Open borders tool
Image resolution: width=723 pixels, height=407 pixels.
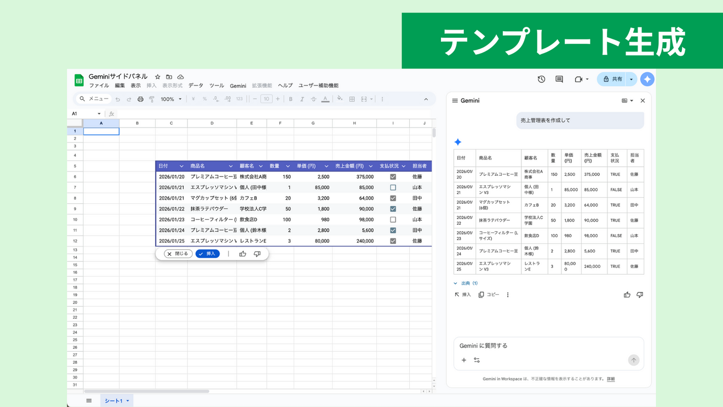[352, 99]
